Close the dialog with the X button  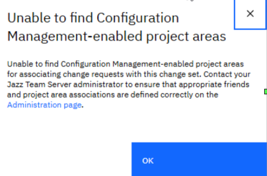(x=250, y=14)
